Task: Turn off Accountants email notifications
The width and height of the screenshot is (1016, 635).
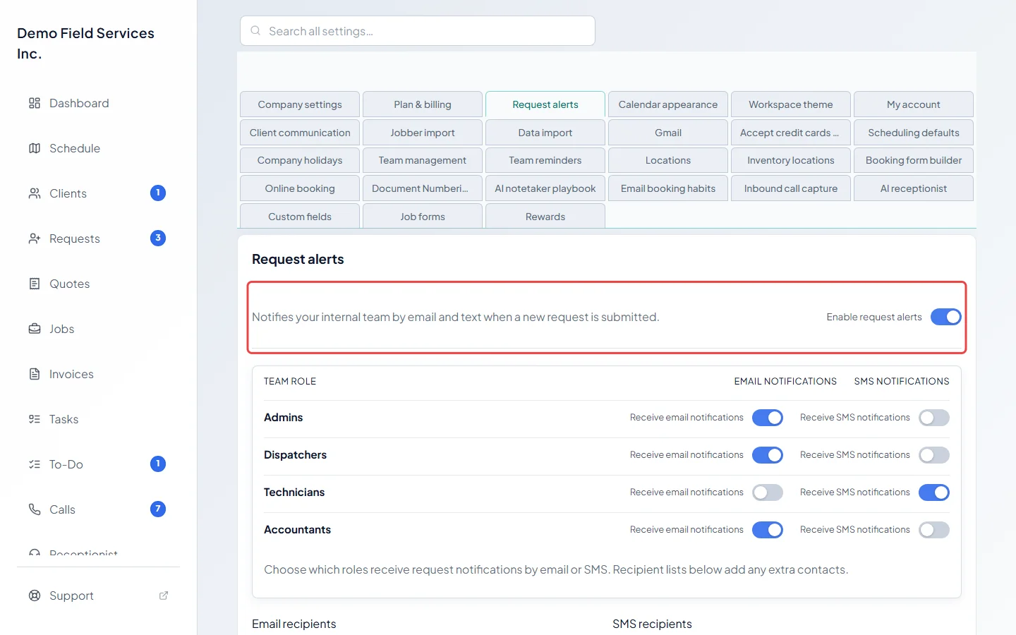Action: 768,530
